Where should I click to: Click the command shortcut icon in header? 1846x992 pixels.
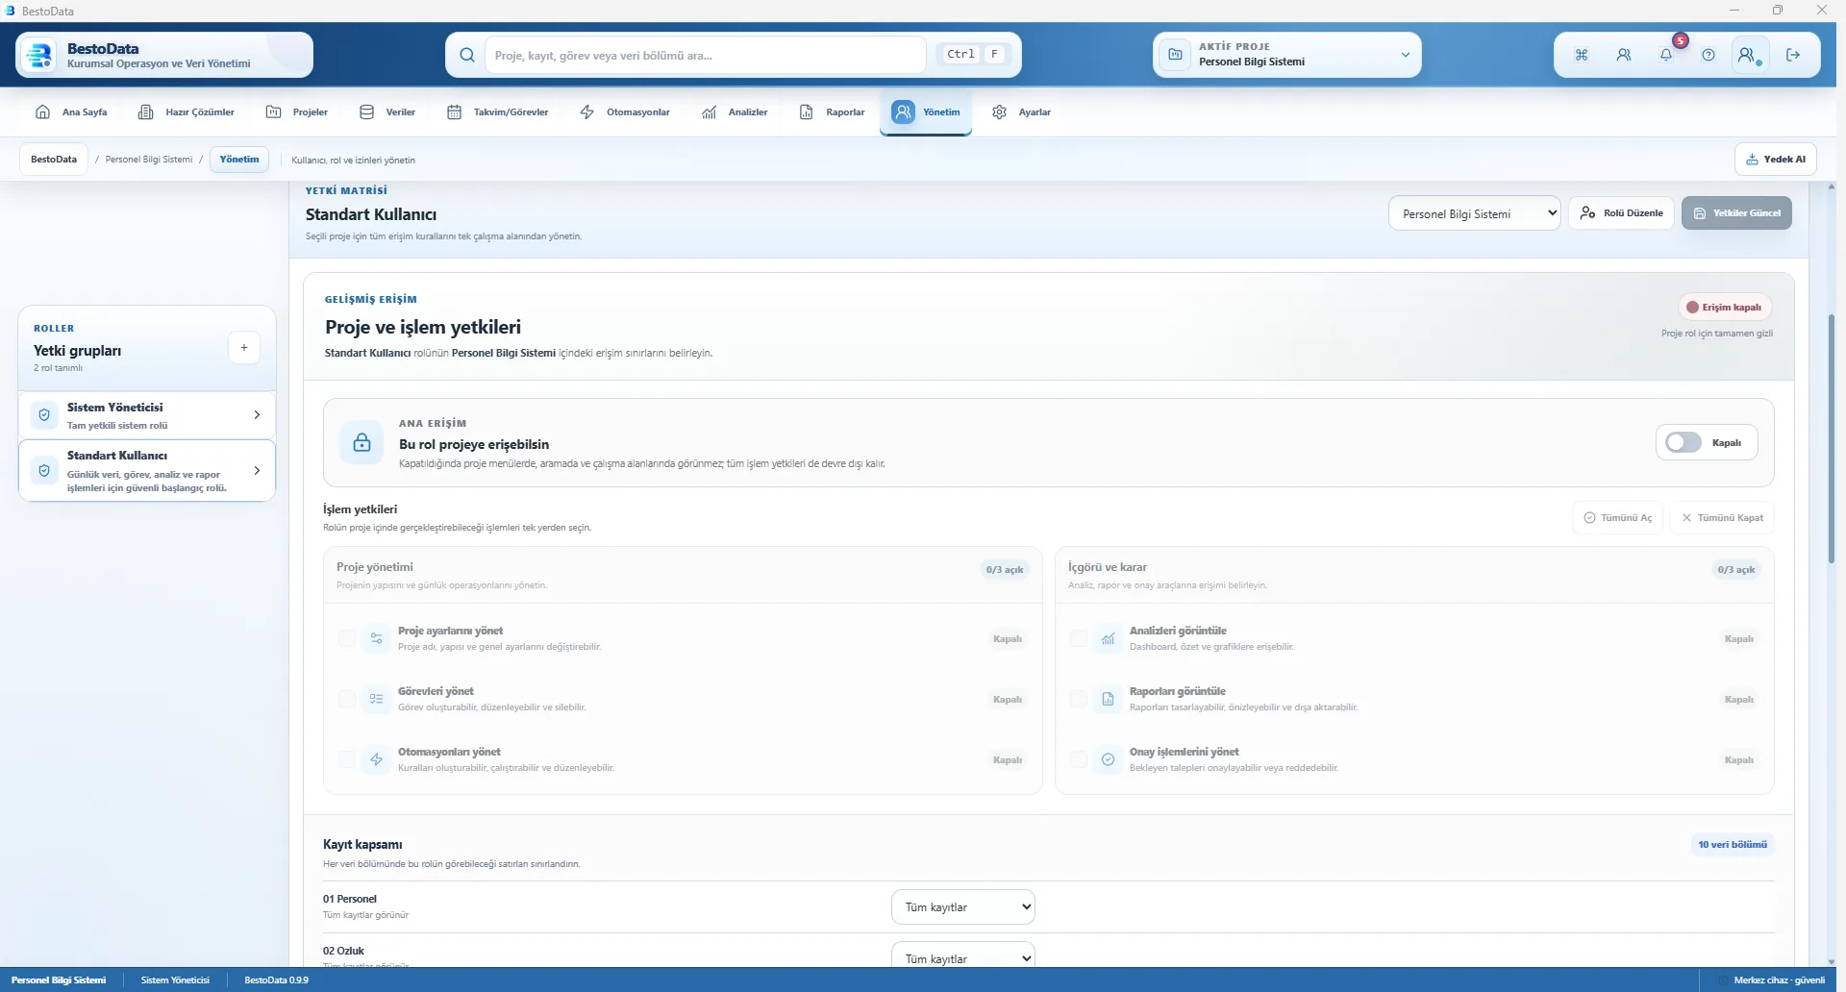1582,55
